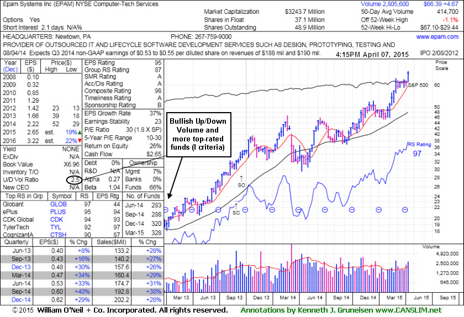Click the 2016 EPS estimate 3.22
This screenshot has height=317, width=464.
click(33, 141)
